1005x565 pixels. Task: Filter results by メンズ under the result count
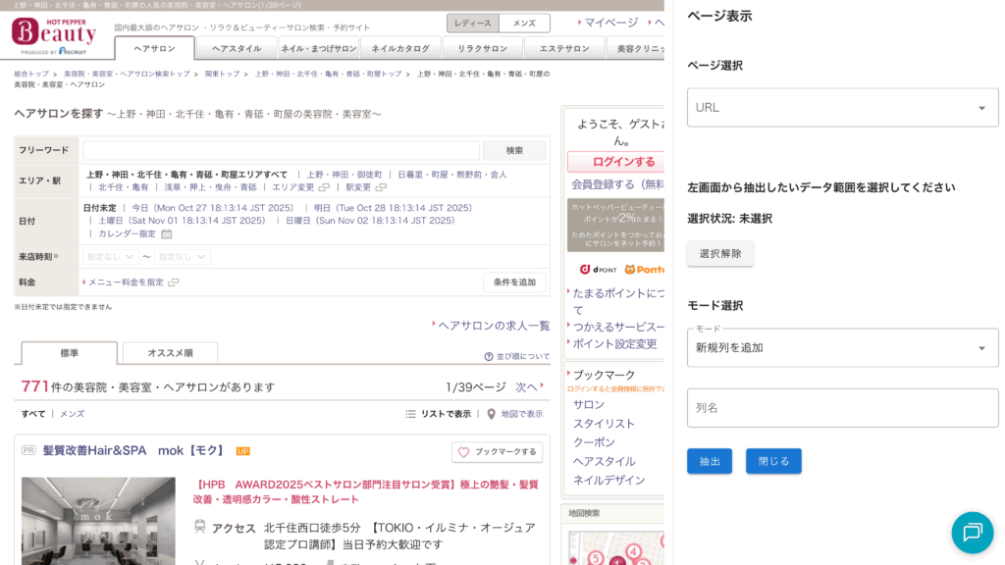[x=72, y=414]
